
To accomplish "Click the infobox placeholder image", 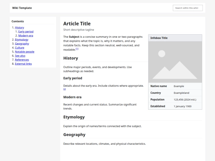I will click(175, 62).
